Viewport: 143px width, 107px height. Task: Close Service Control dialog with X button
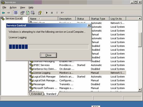pos(89,25)
